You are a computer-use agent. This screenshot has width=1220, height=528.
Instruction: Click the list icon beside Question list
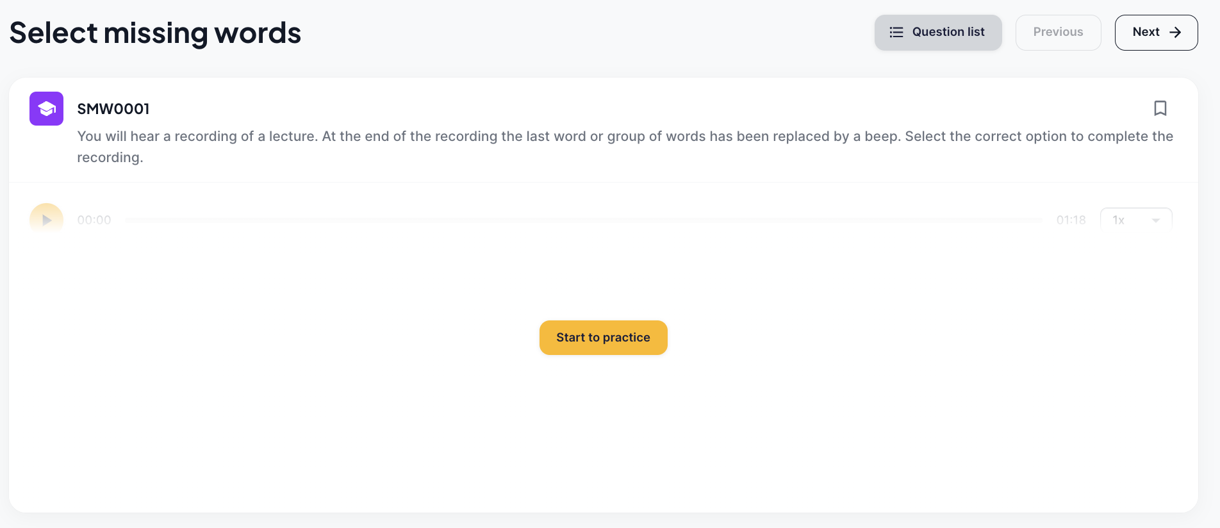(896, 32)
